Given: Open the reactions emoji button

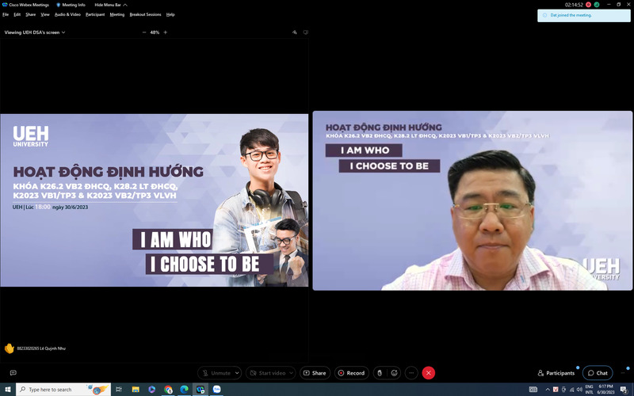Looking at the screenshot, I should (x=394, y=373).
